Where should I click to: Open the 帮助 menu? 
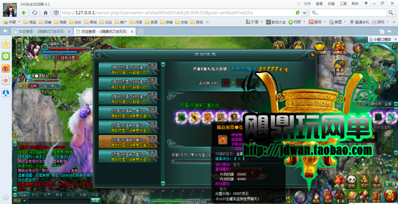[355, 4]
